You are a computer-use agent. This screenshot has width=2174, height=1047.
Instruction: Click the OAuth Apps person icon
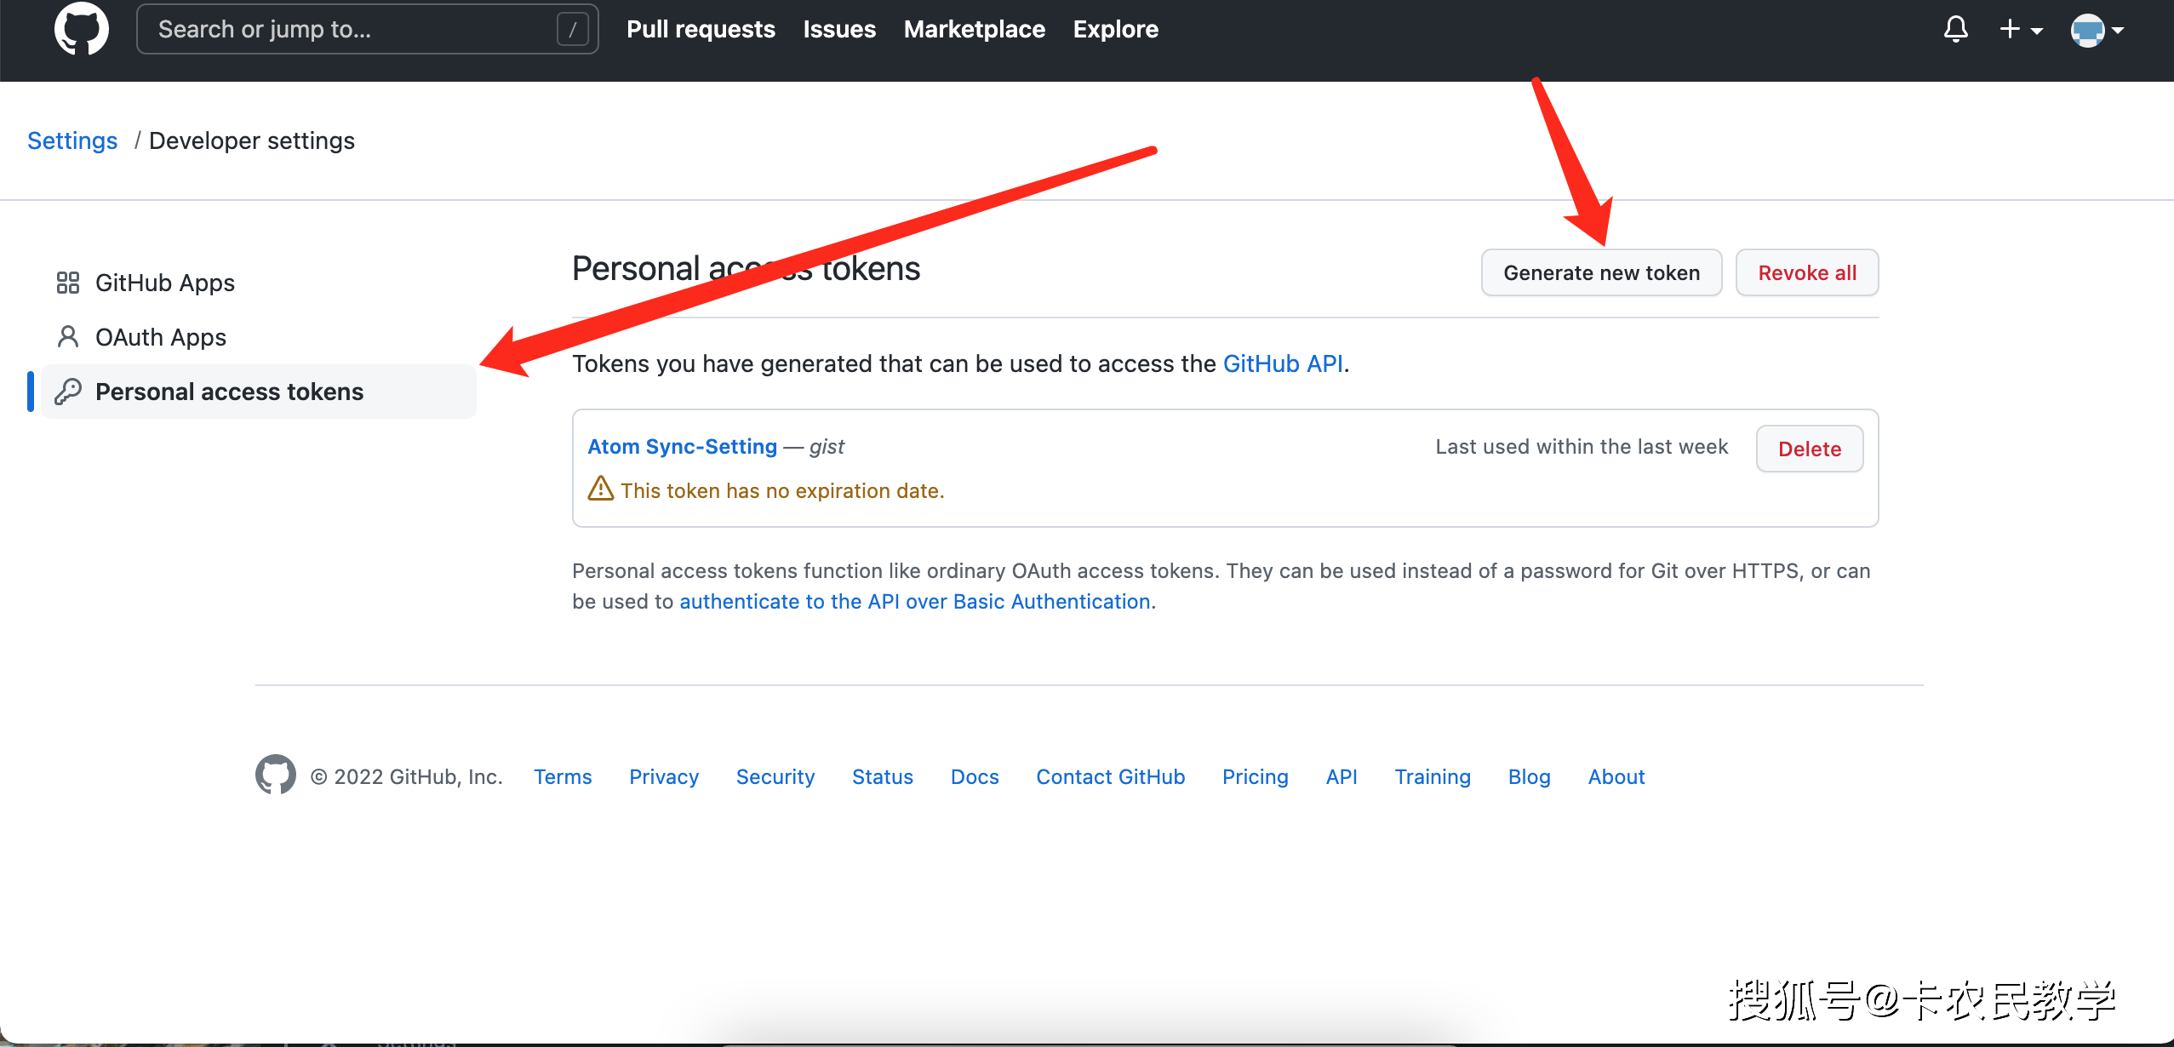click(x=68, y=337)
